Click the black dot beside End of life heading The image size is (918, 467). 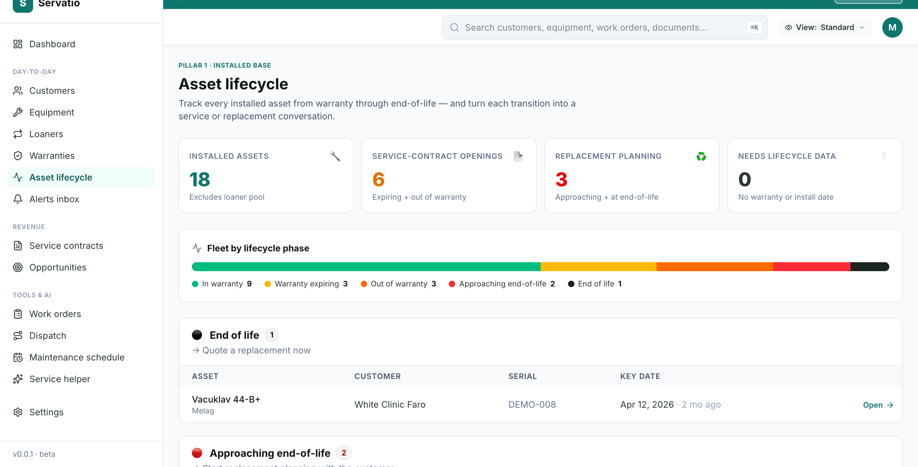pos(197,335)
